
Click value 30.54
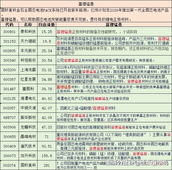(47, 60)
